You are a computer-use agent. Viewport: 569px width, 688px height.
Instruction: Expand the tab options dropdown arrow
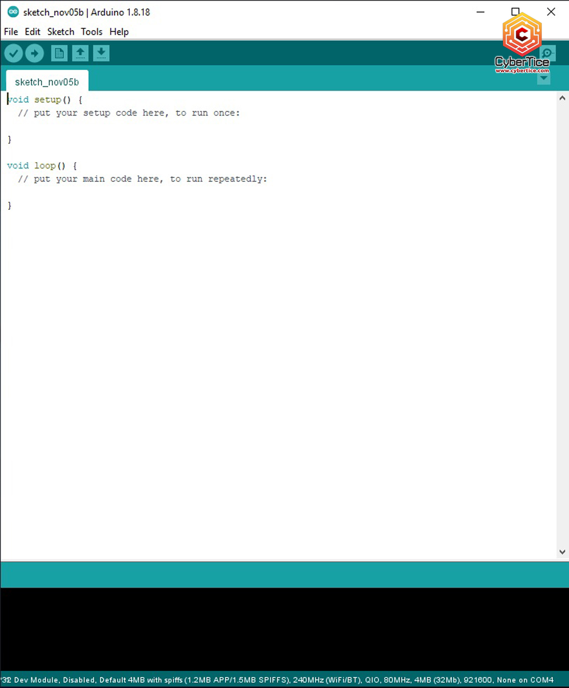544,79
